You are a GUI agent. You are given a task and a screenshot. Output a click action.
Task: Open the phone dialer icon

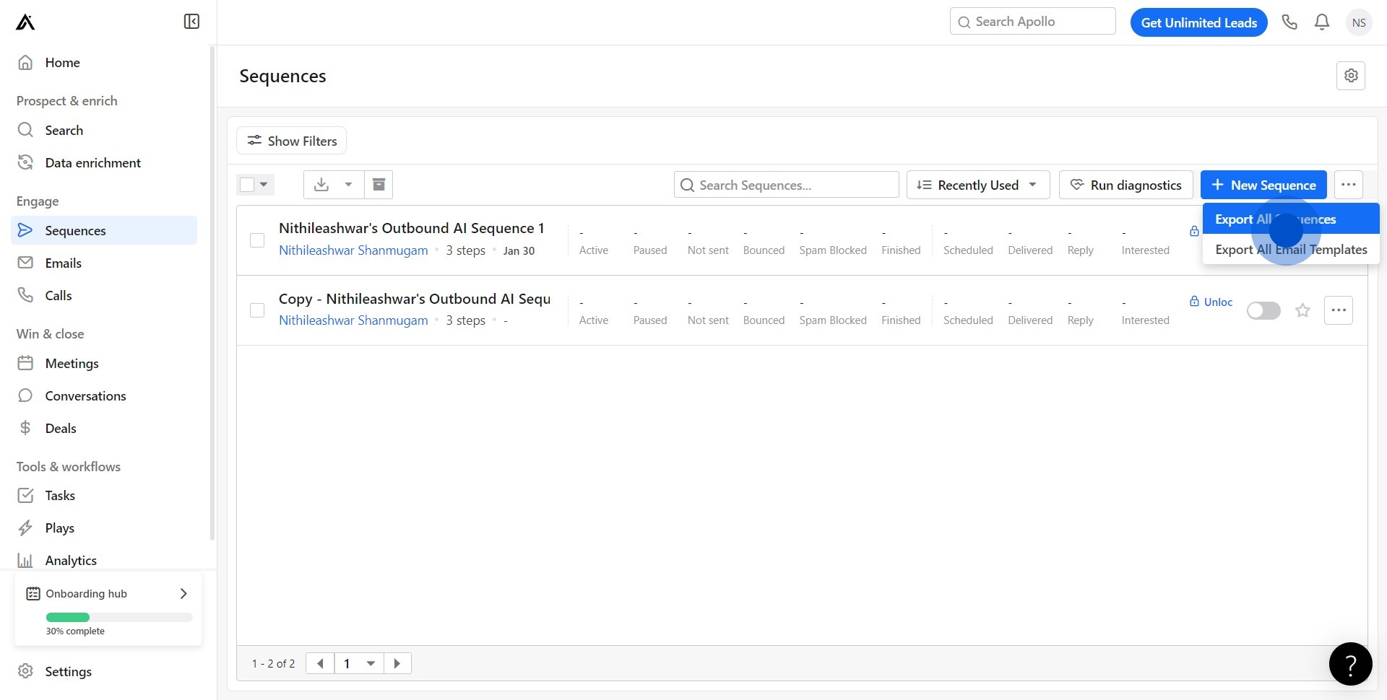(x=1289, y=22)
